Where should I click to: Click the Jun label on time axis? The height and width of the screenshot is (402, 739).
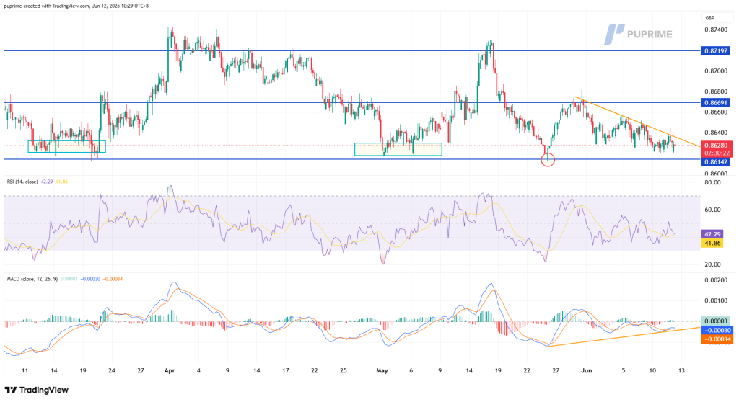(x=586, y=370)
